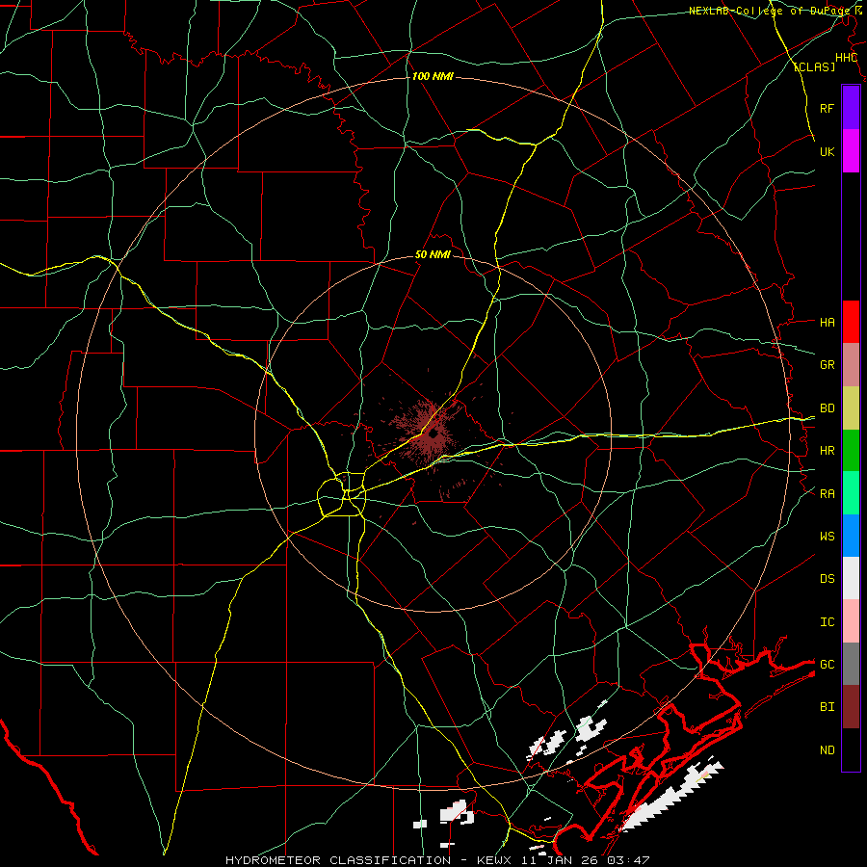
Task: Click the red HA legend swatch
Action: tap(851, 322)
